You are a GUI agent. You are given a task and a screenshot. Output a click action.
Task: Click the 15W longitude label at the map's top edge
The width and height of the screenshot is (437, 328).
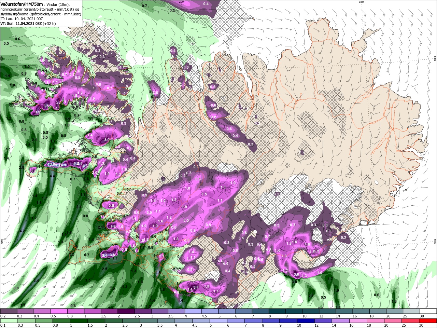(x=362, y=2)
